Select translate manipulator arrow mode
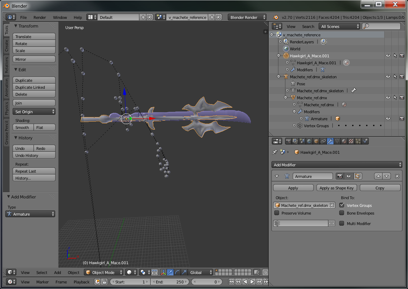The image size is (408, 289). click(170, 272)
